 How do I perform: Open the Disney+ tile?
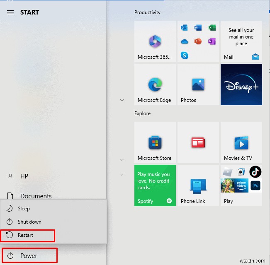(x=241, y=84)
